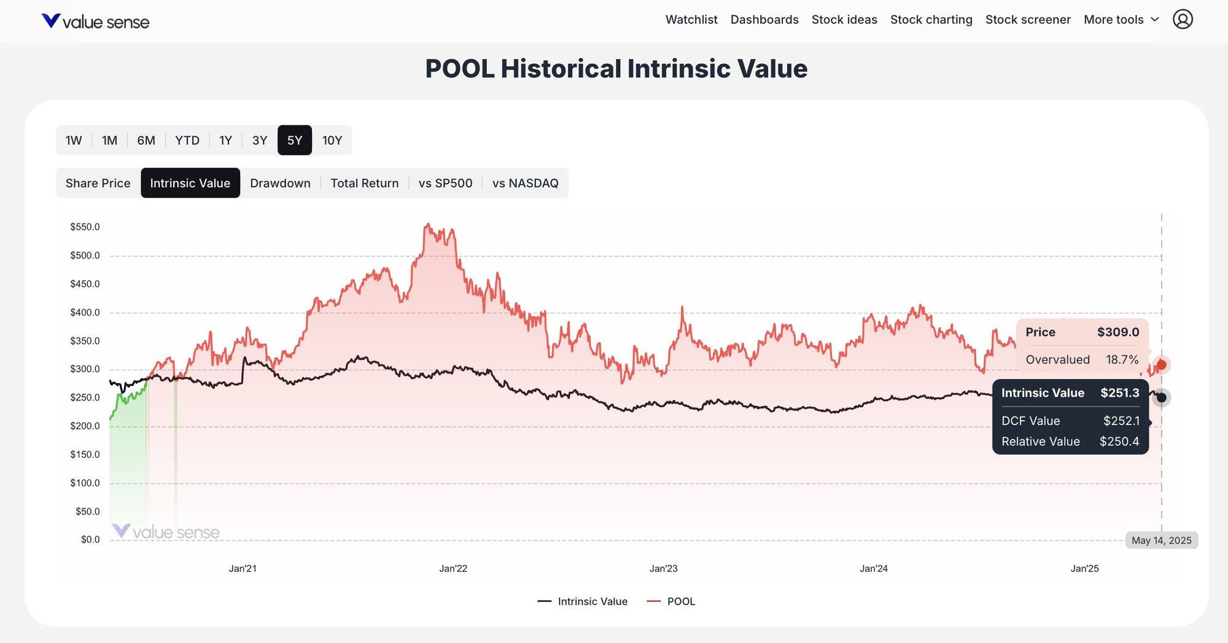Switch to the Drawdown view
Image resolution: width=1228 pixels, height=643 pixels.
(280, 183)
